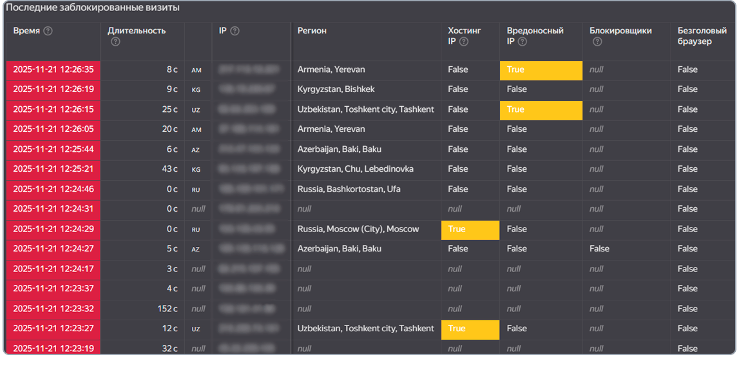Click the Безголовый браузер column header
Image resolution: width=739 pixels, height=366 pixels.
pyautogui.click(x=695, y=36)
